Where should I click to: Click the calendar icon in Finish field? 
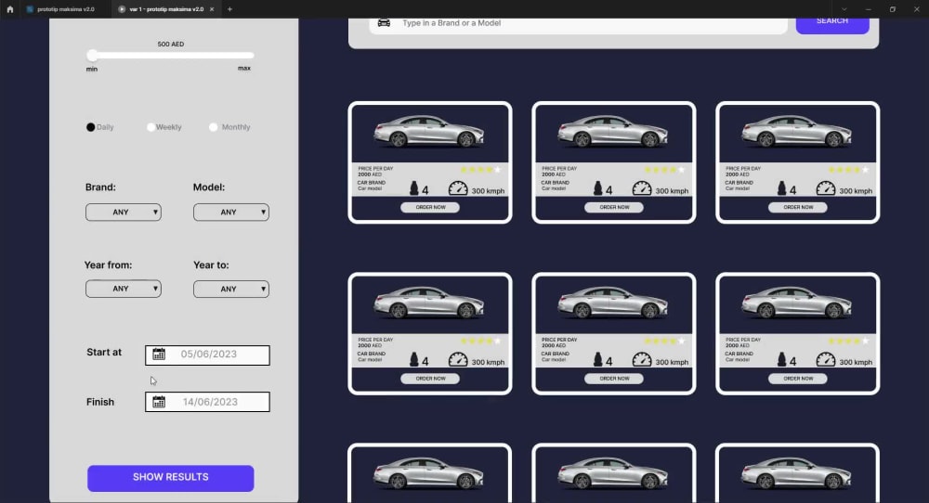pyautogui.click(x=159, y=402)
